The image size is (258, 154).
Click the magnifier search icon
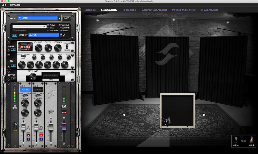44,26
